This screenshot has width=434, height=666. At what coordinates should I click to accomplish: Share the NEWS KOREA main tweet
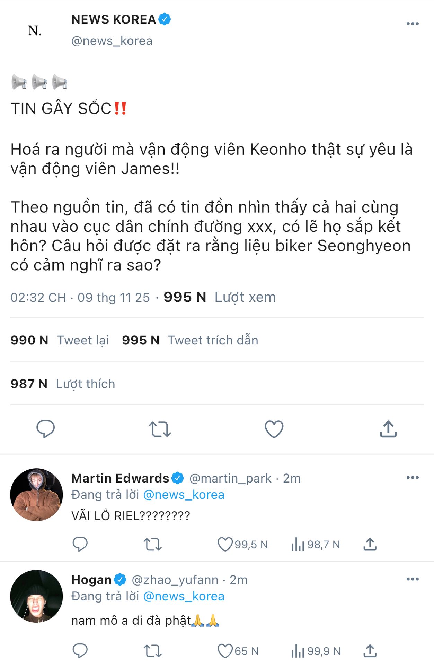(x=388, y=429)
